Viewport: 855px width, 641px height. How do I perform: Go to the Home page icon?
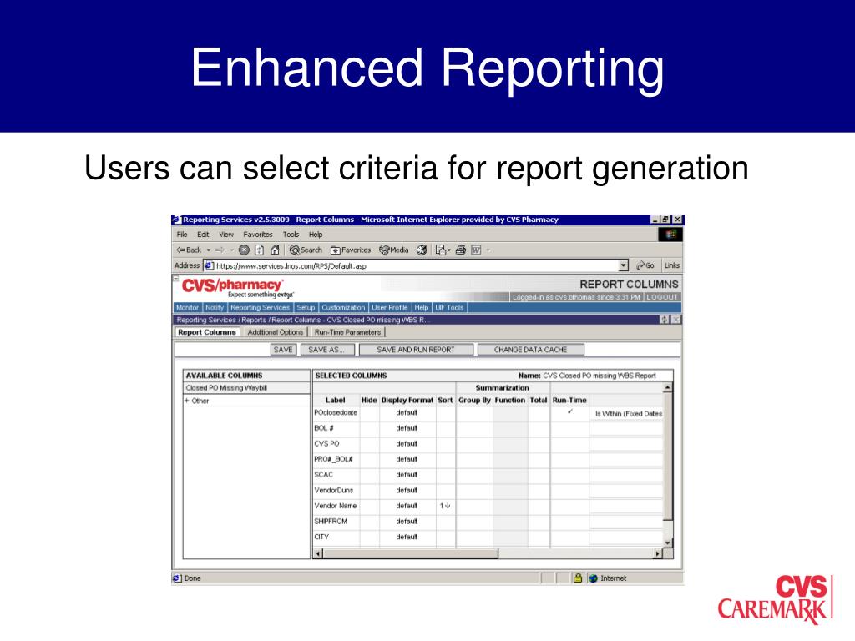pos(275,250)
